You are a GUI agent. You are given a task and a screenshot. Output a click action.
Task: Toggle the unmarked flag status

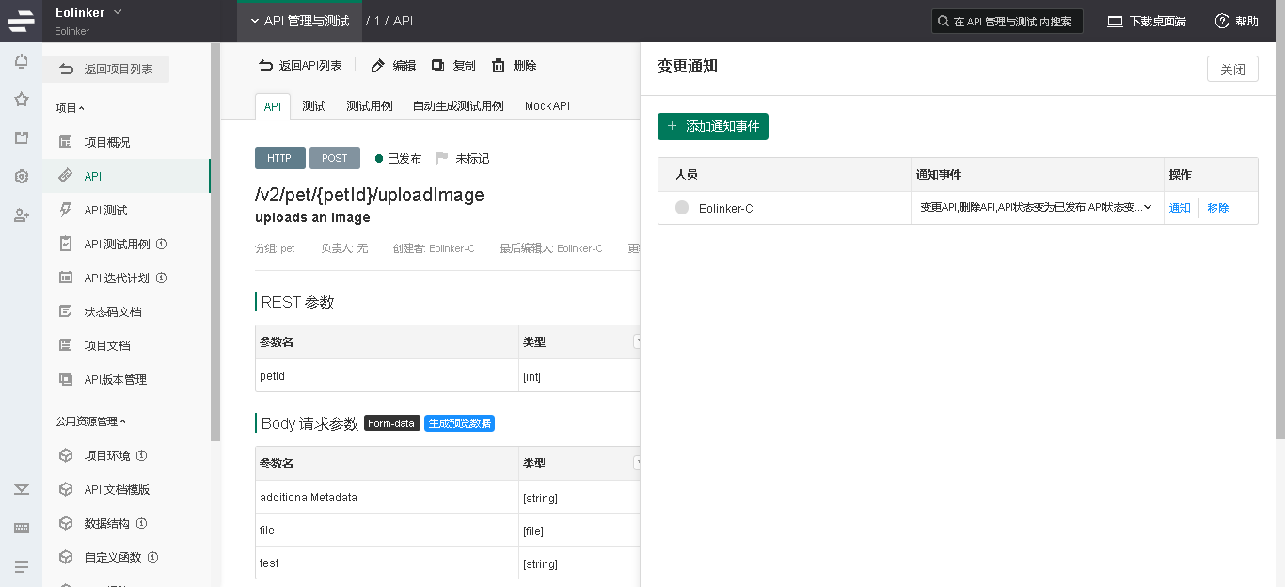442,158
